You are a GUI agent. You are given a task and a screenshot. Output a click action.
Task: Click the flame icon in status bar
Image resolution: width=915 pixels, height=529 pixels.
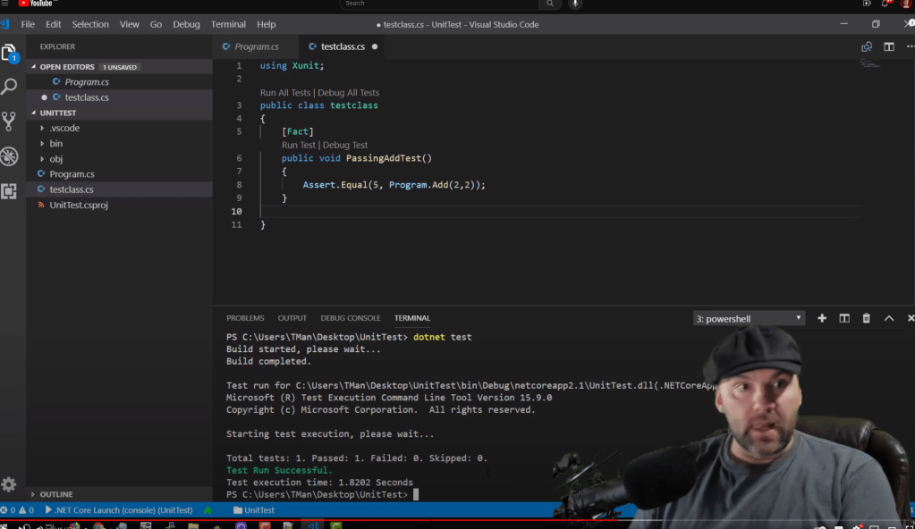pos(208,509)
